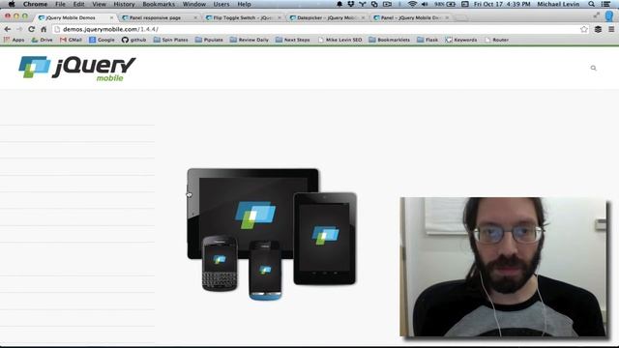The width and height of the screenshot is (619, 348).
Task: Open the Router bookmark
Action: click(x=496, y=40)
